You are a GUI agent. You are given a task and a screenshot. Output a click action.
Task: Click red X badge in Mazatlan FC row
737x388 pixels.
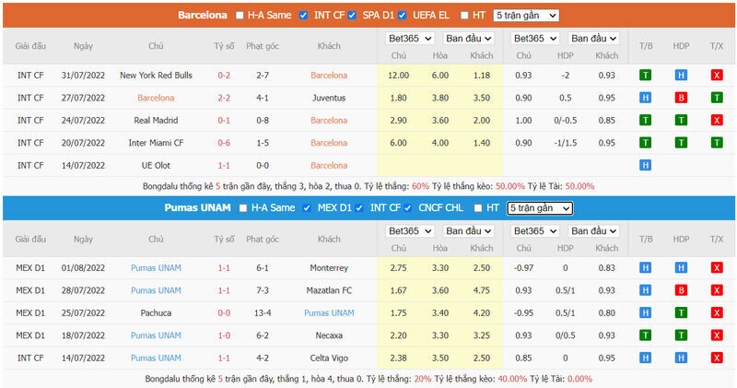pyautogui.click(x=717, y=290)
